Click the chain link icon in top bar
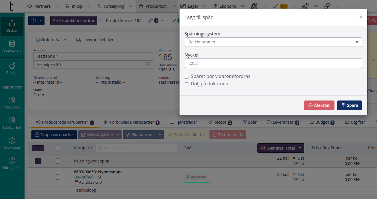The width and height of the screenshot is (377, 199). 327,6
